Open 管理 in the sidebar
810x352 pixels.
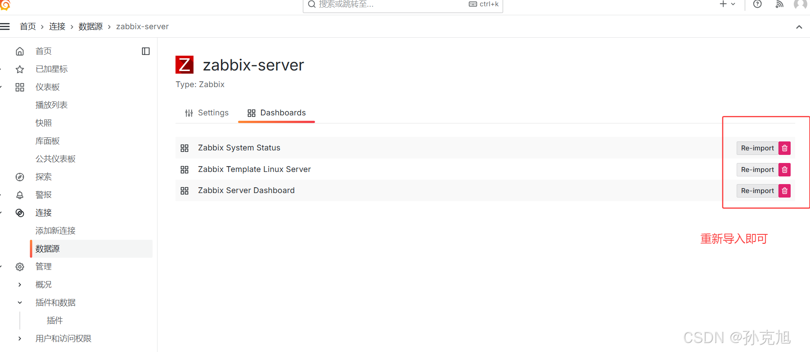tap(44, 267)
